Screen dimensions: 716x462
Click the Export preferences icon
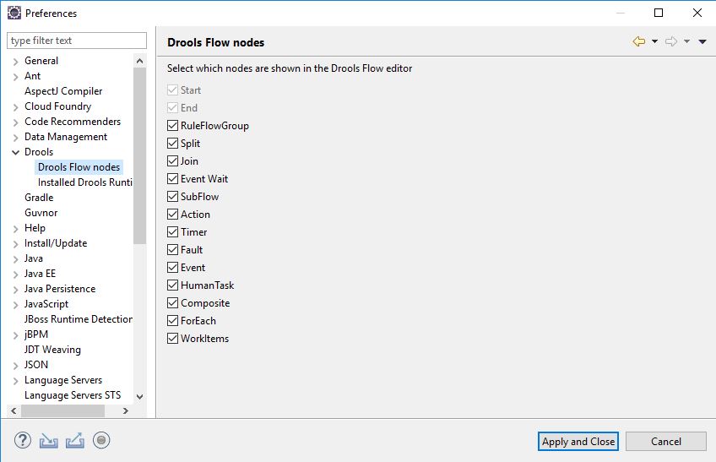click(75, 440)
